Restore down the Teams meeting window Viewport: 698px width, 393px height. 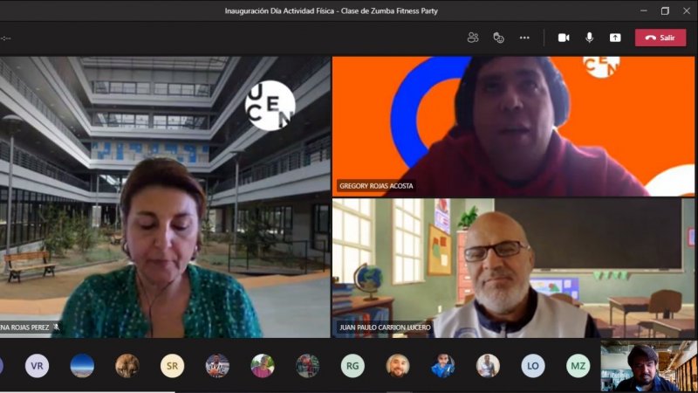tap(665, 10)
